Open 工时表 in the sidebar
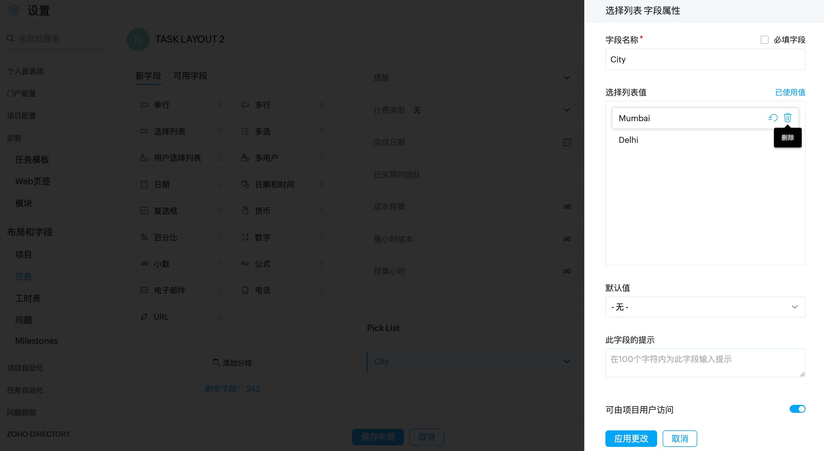 point(28,298)
